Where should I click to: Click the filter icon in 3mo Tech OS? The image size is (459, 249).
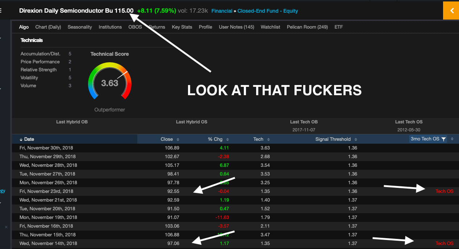point(443,139)
